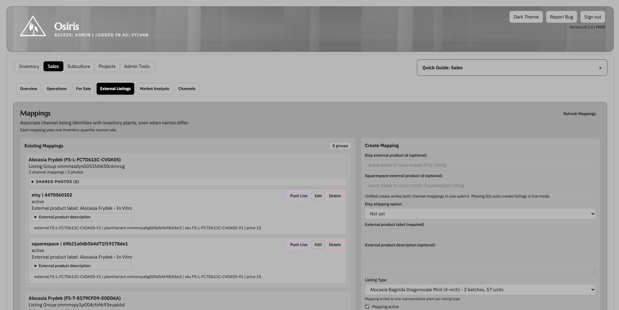Viewport: 619px width, 310px height.
Task: Expand External product description under squarespace mapping
Action: 65,266
